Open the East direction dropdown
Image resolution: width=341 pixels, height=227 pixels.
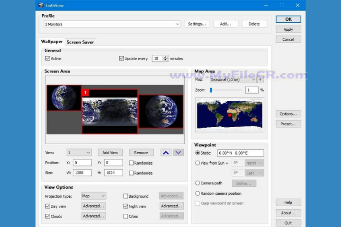[x=254, y=173]
